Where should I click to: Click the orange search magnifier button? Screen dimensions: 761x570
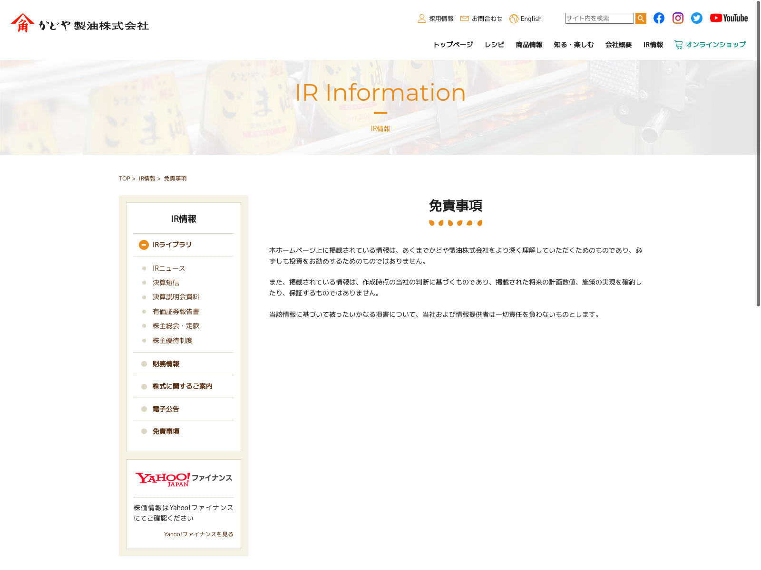point(641,19)
